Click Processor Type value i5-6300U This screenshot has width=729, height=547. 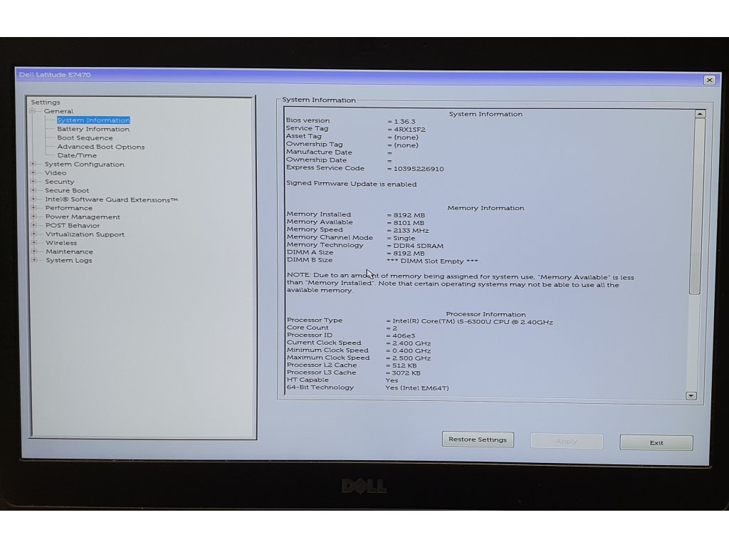pos(473,321)
